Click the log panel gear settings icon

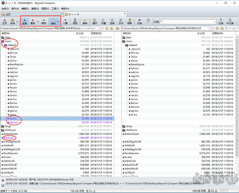pyautogui.click(x=3, y=180)
